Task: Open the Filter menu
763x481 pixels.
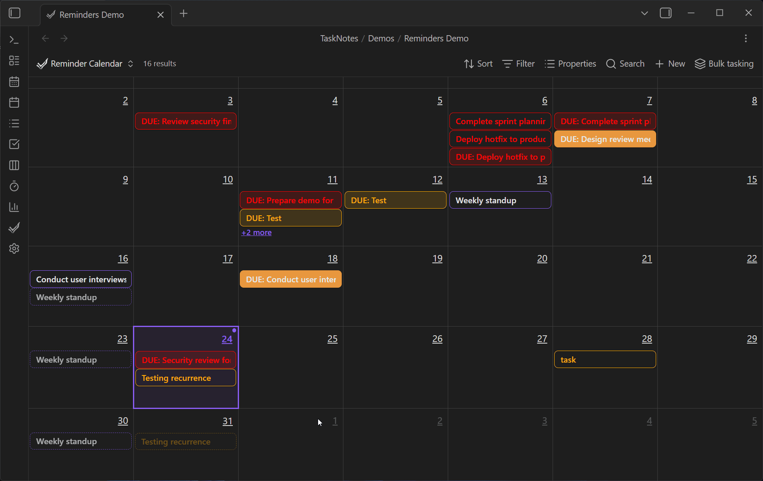Action: point(518,63)
